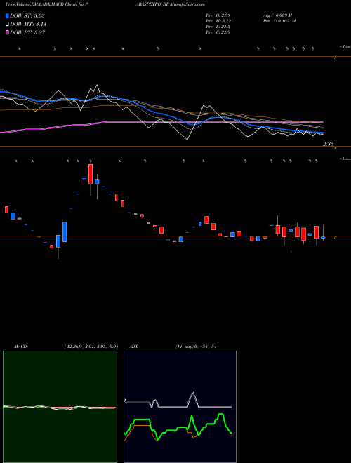The width and height of the screenshot is (351, 463).
Task: Click the ADX panel heading
Action: coord(133,347)
